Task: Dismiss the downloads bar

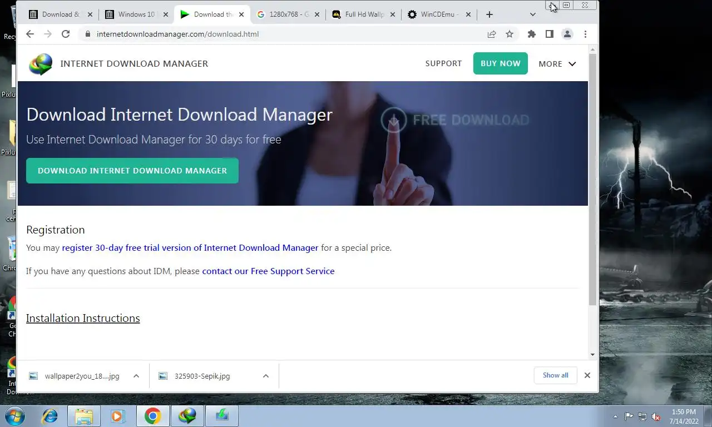Action: pos(587,375)
